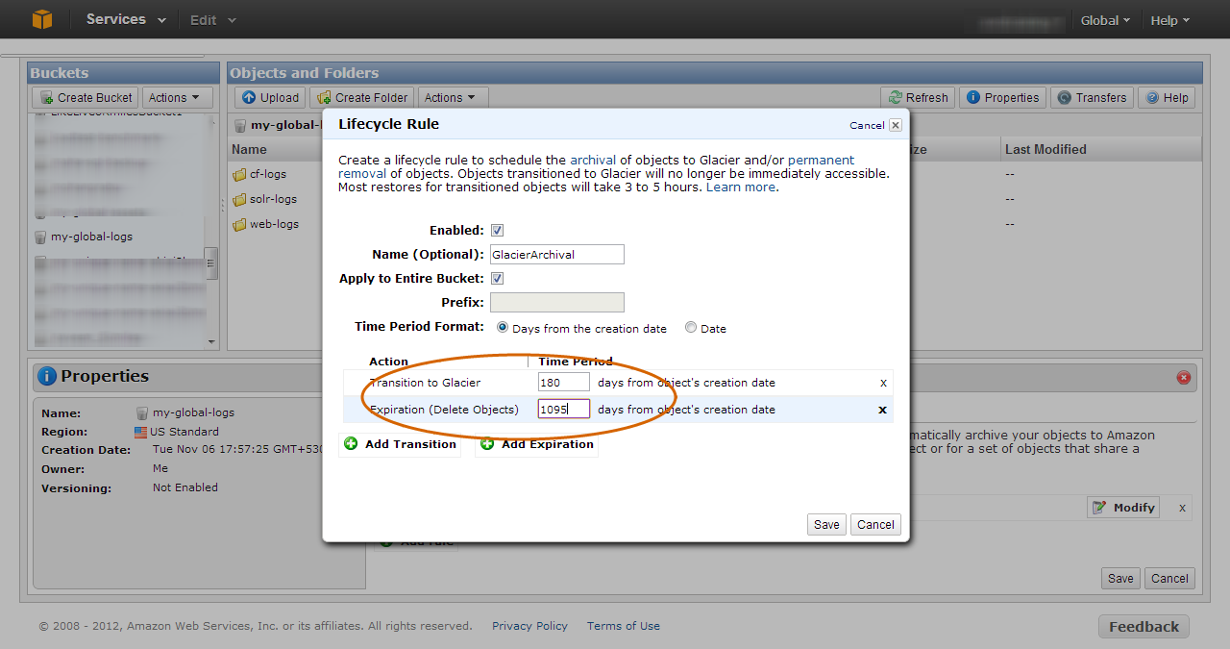The width and height of the screenshot is (1230, 649).
Task: Click Transition to Glacier days field
Action: click(563, 383)
